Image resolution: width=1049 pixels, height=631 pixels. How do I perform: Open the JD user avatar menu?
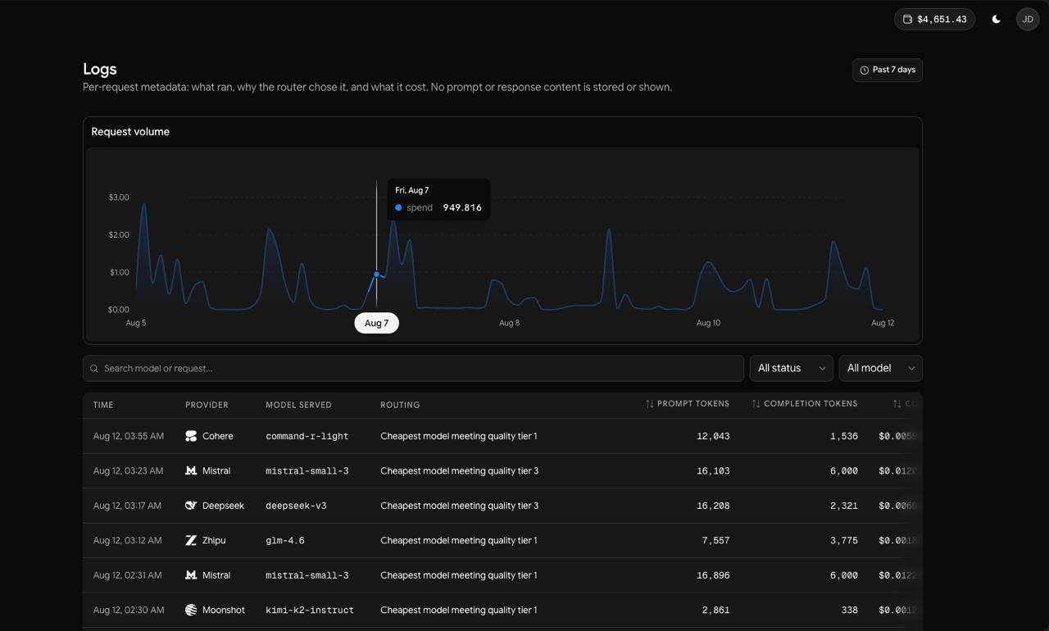pyautogui.click(x=1028, y=19)
